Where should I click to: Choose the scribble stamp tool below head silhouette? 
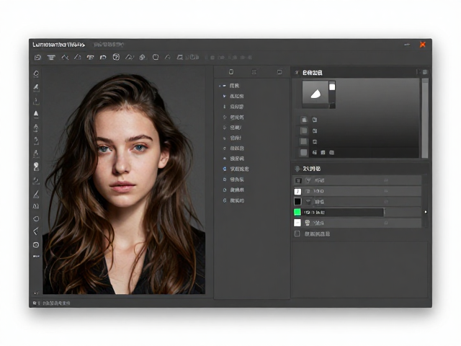[x=36, y=181]
